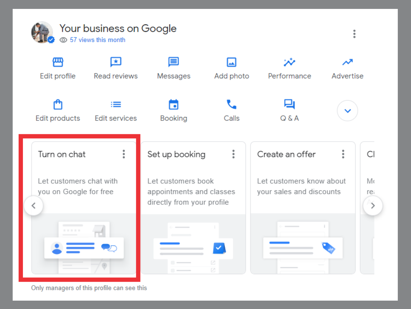The width and height of the screenshot is (411, 309).
Task: Open the Messages icon
Action: [173, 62]
